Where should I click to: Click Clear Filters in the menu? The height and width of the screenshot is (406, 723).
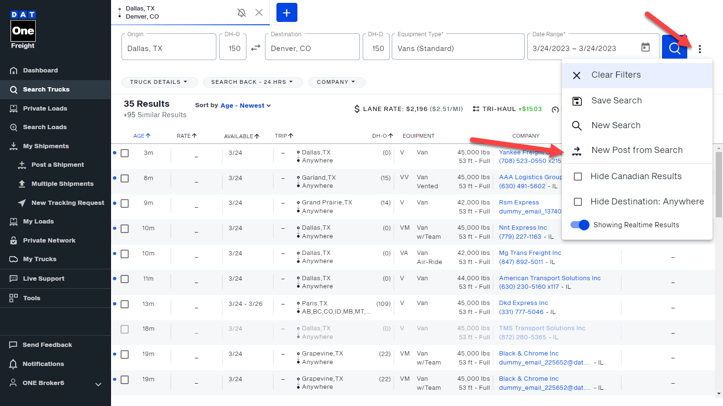[616, 75]
